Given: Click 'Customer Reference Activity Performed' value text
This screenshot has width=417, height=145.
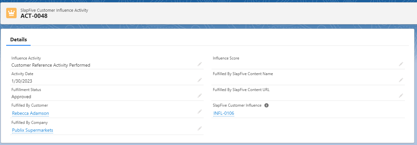Looking at the screenshot, I should pyautogui.click(x=50, y=65).
